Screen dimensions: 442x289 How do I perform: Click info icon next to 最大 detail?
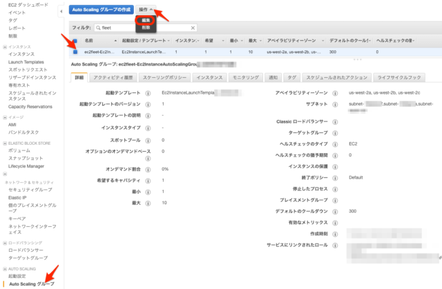[148, 203]
